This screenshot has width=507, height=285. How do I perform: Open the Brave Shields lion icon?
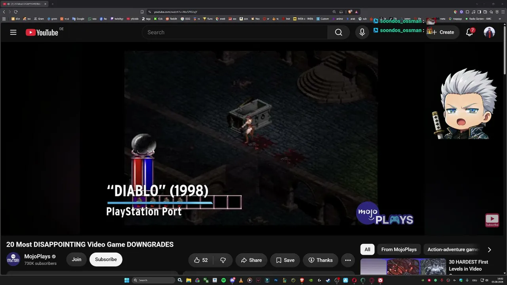pos(350,12)
